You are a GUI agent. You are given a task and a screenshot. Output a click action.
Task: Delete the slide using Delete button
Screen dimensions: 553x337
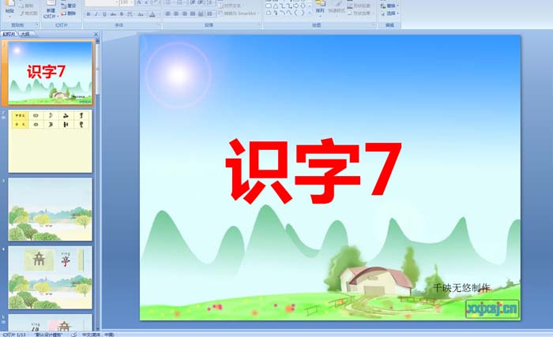[x=69, y=13]
